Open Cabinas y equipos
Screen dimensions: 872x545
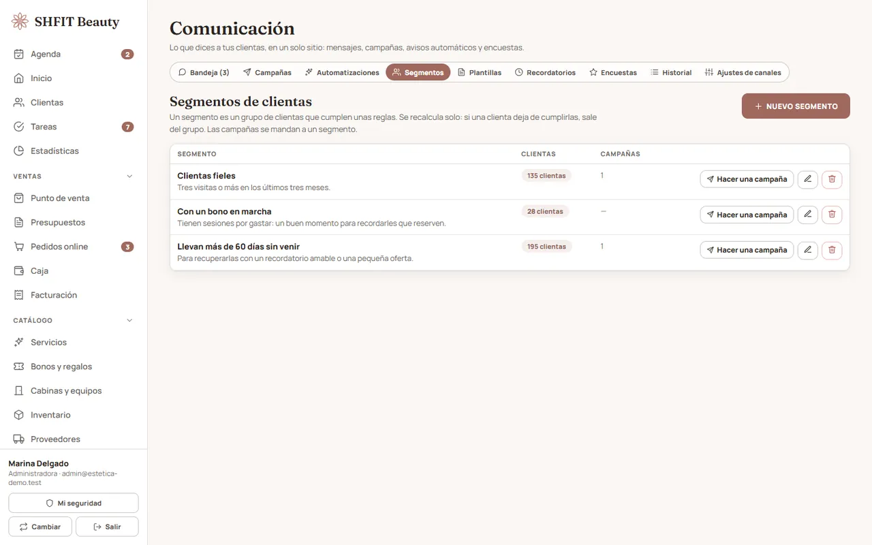coord(74,391)
